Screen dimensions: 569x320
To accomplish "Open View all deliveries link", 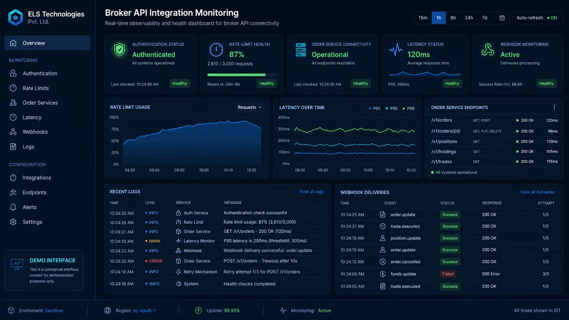I will [x=537, y=192].
